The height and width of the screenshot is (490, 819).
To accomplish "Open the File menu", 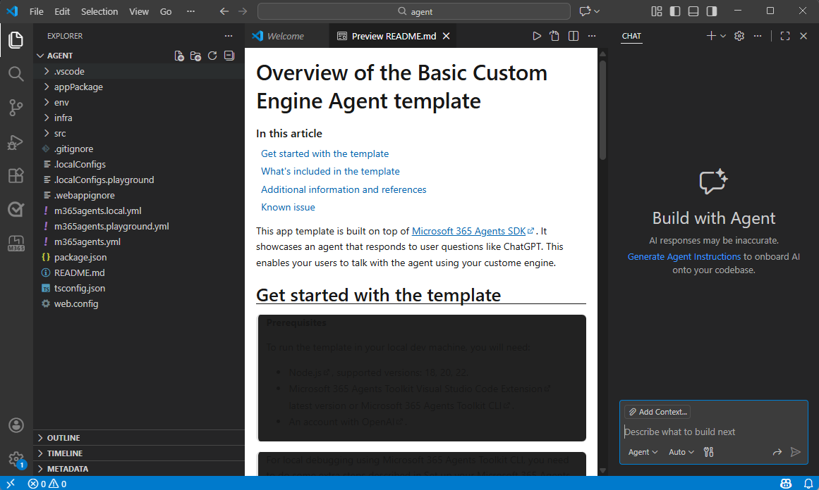I will click(x=37, y=11).
